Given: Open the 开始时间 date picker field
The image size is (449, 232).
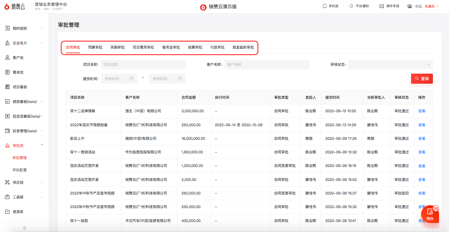Looking at the screenshot, I should pyautogui.click(x=119, y=79).
